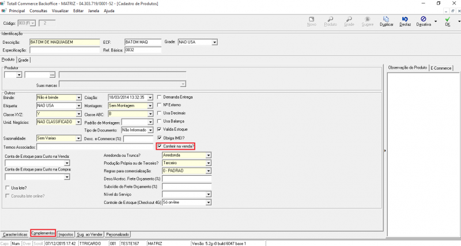The height and width of the screenshot is (246, 461).
Task: Click the Produto search icon
Action: click(330, 21)
